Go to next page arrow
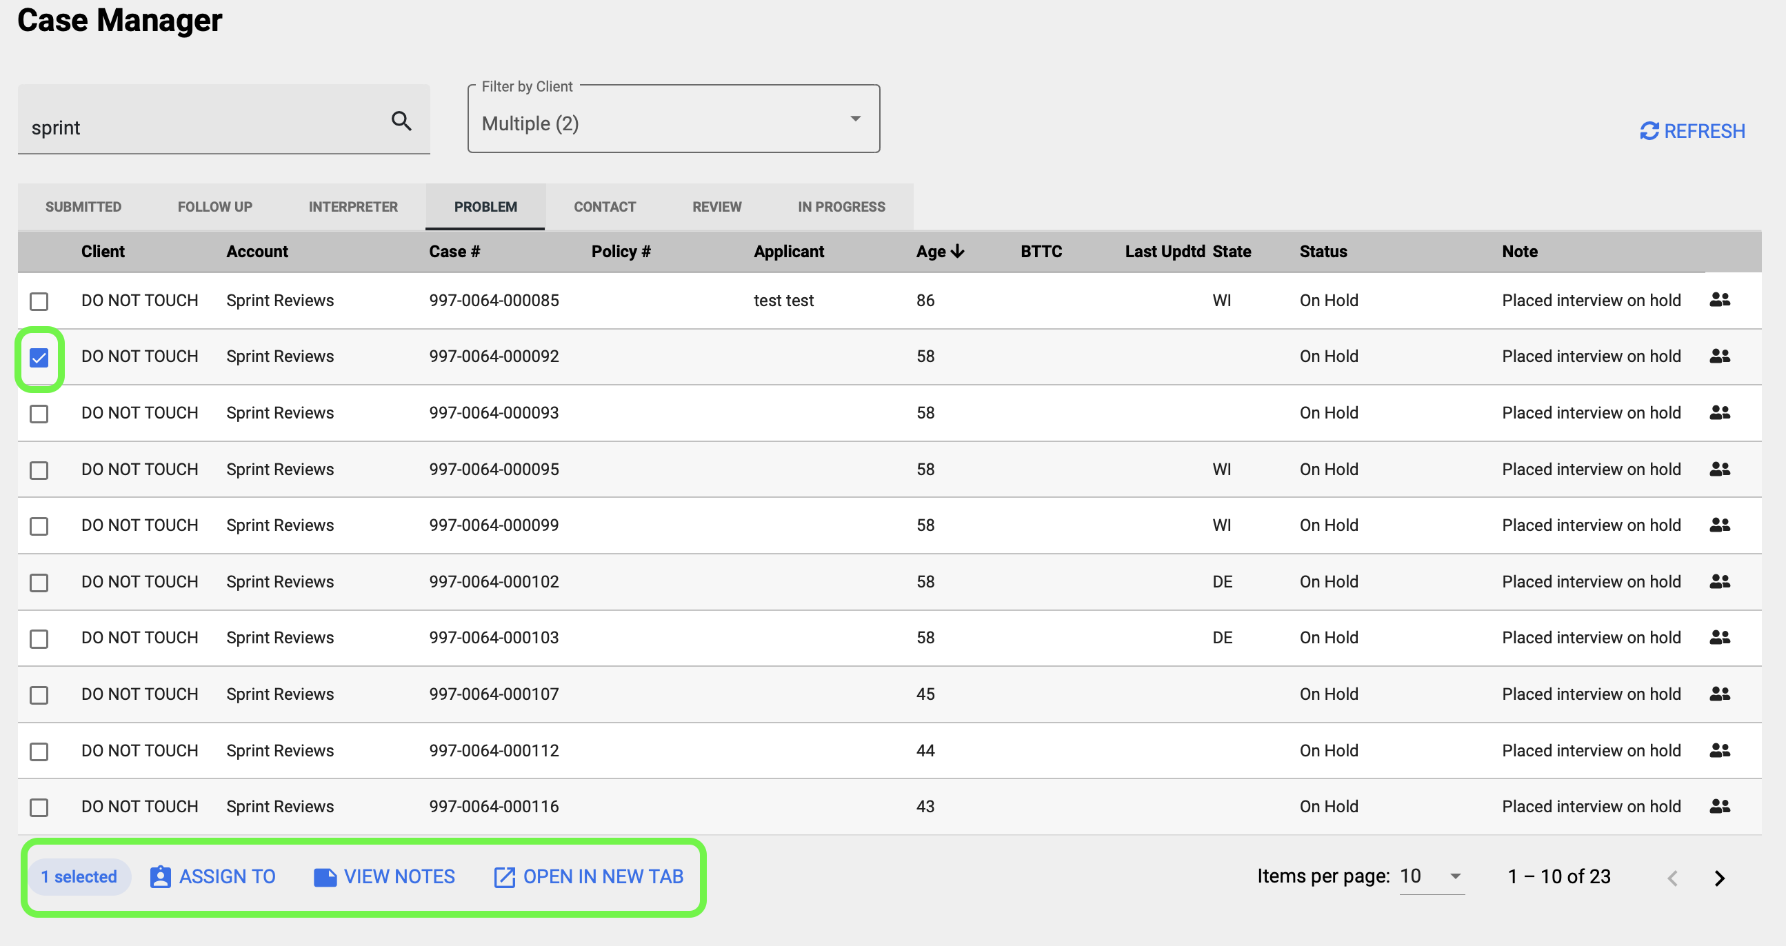1786x946 pixels. [1719, 878]
